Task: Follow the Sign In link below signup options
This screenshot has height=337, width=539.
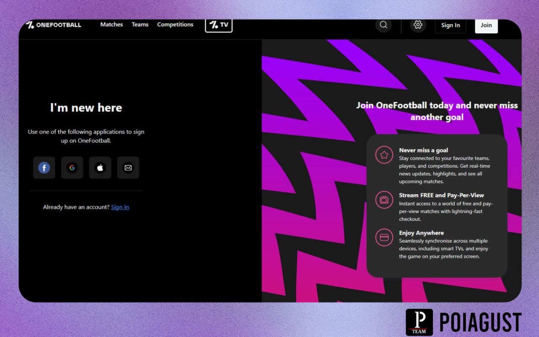Action: [x=120, y=207]
